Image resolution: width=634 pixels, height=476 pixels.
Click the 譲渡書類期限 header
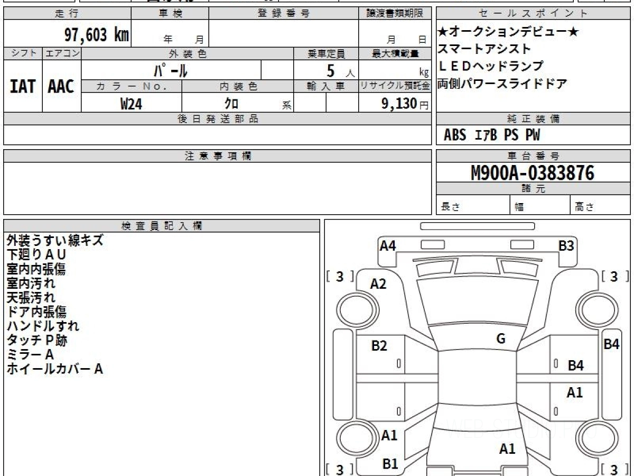coord(395,14)
